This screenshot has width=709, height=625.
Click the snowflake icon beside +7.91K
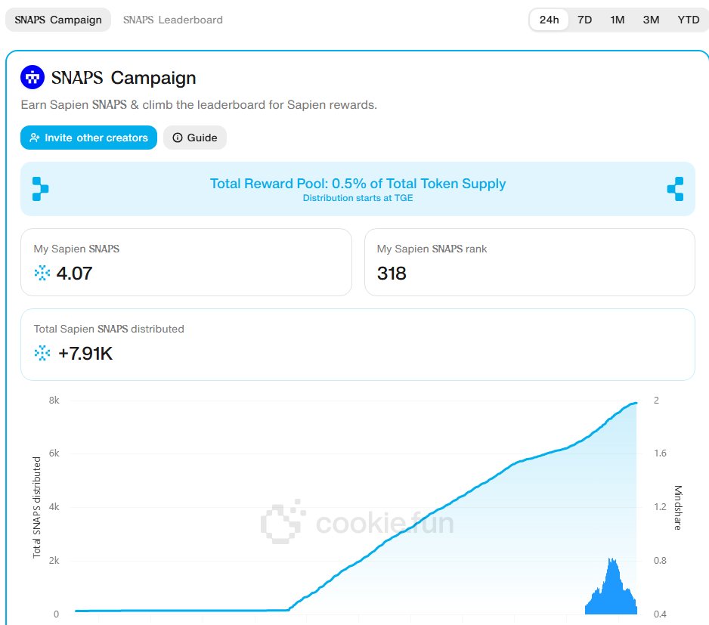[x=42, y=353]
